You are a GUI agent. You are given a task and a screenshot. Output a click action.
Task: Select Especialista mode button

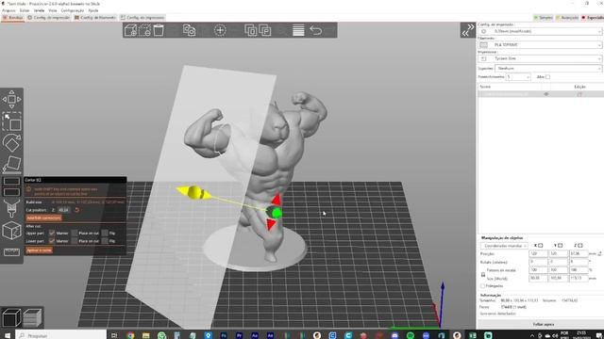594,18
